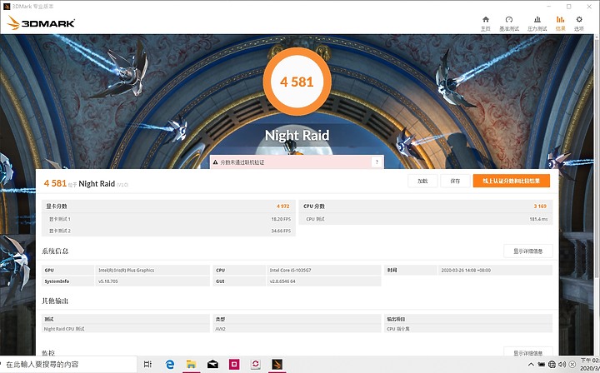Go to the Home tab house icon
The image size is (600, 373).
[486, 23]
